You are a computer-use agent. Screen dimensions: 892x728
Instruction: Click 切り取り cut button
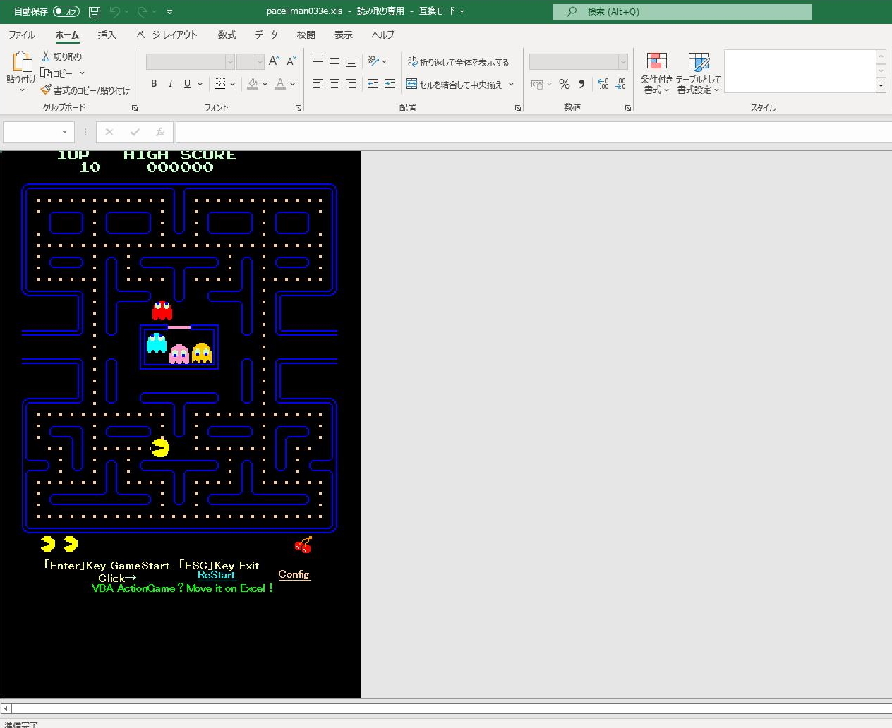pyautogui.click(x=61, y=56)
